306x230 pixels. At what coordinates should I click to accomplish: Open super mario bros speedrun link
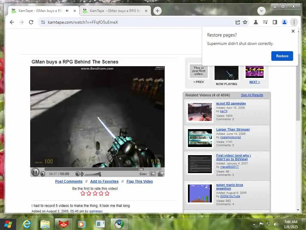click(229, 187)
